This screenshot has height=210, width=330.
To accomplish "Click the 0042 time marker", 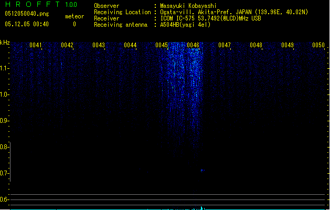I will pyautogui.click(x=67, y=45).
